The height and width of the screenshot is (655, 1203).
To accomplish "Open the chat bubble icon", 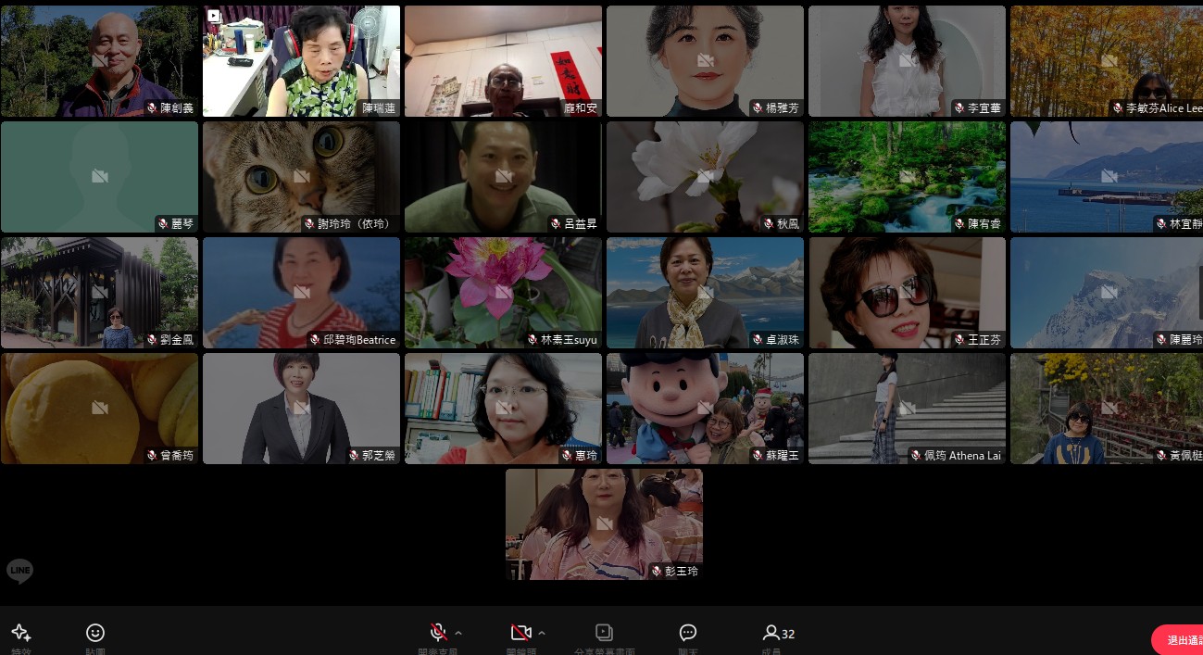I will point(688,633).
